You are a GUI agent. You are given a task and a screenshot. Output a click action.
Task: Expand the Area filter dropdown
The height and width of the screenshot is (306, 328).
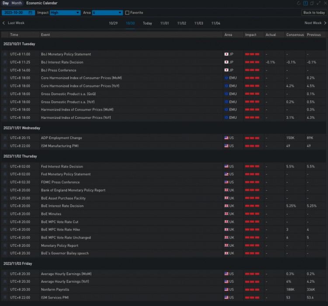pyautogui.click(x=107, y=13)
